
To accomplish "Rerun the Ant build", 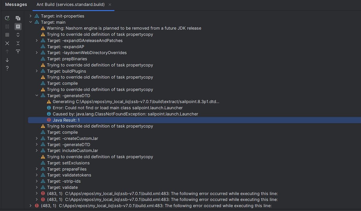I will [x=7, y=18].
